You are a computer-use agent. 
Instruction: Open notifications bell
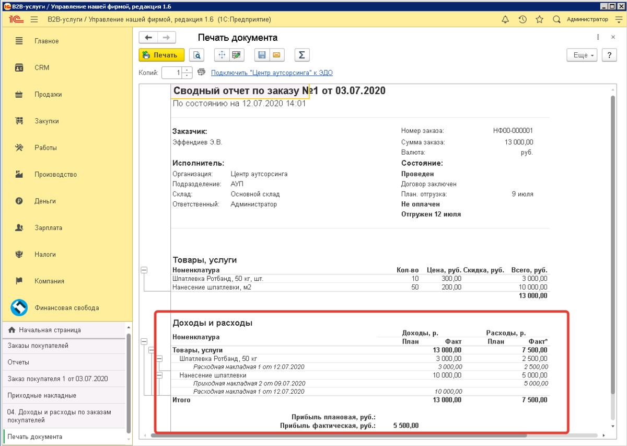click(505, 19)
